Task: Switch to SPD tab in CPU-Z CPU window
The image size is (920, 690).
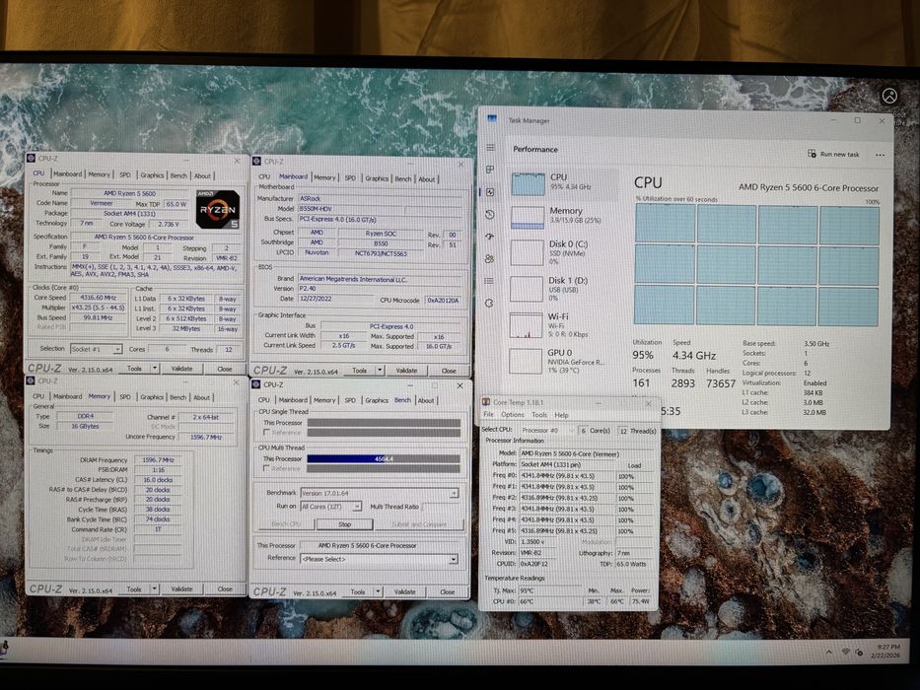Action: coord(125,174)
